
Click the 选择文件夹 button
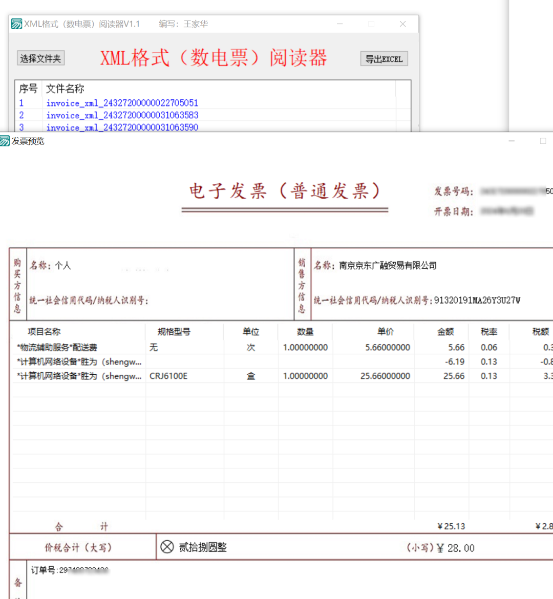(40, 58)
